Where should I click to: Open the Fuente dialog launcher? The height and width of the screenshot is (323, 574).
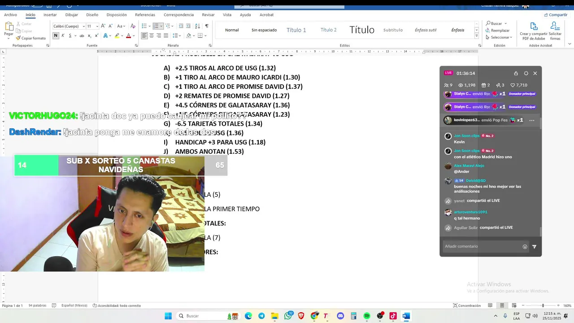point(136,45)
